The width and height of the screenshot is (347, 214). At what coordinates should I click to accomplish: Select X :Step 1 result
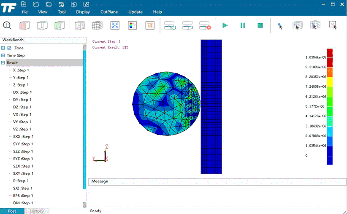tap(21, 70)
